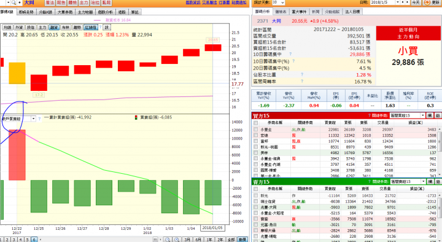Screen dimensions: 442x242
Task: Click the 哈拉 toolbar button
Action: [x=95, y=2]
